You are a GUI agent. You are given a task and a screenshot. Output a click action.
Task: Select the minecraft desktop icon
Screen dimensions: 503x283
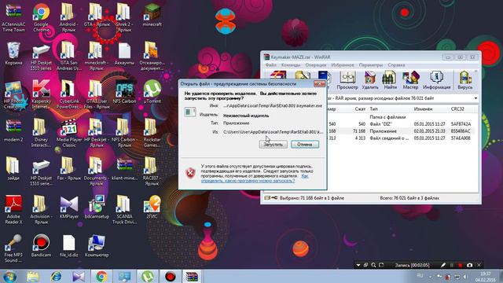(152, 15)
